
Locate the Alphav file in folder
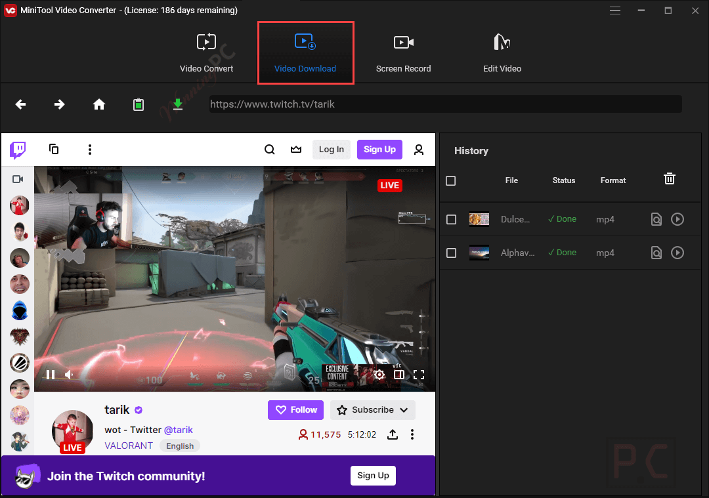(656, 253)
